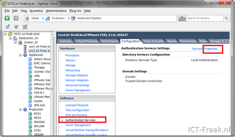Click the vMA VM icon
Image resolution: width=235 pixels, height=137 pixels.
pos(30,76)
